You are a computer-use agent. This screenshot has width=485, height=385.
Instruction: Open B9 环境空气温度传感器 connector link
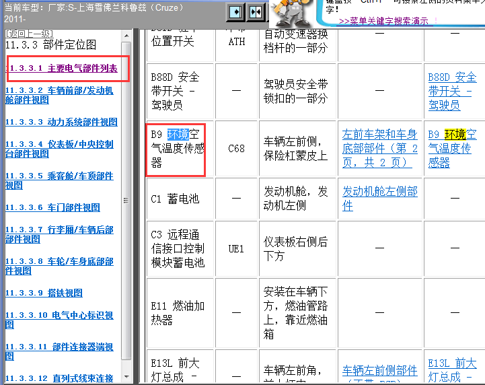point(452,148)
